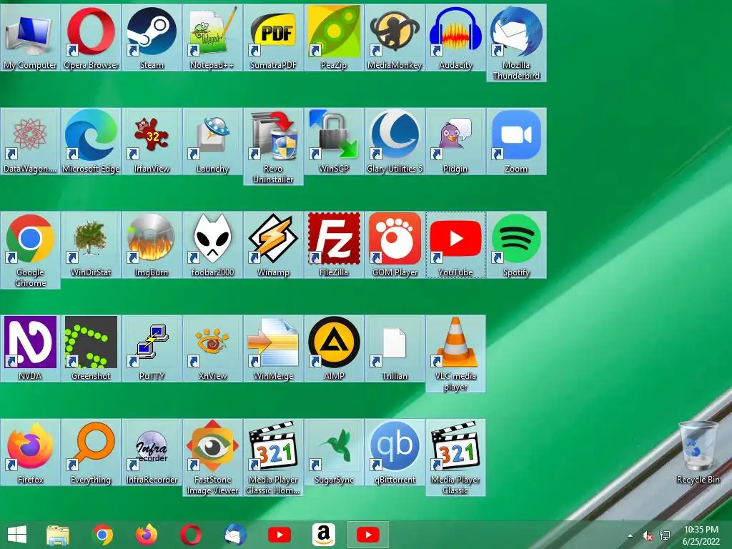
Task: Launch Firefox from the taskbar
Action: (x=147, y=535)
